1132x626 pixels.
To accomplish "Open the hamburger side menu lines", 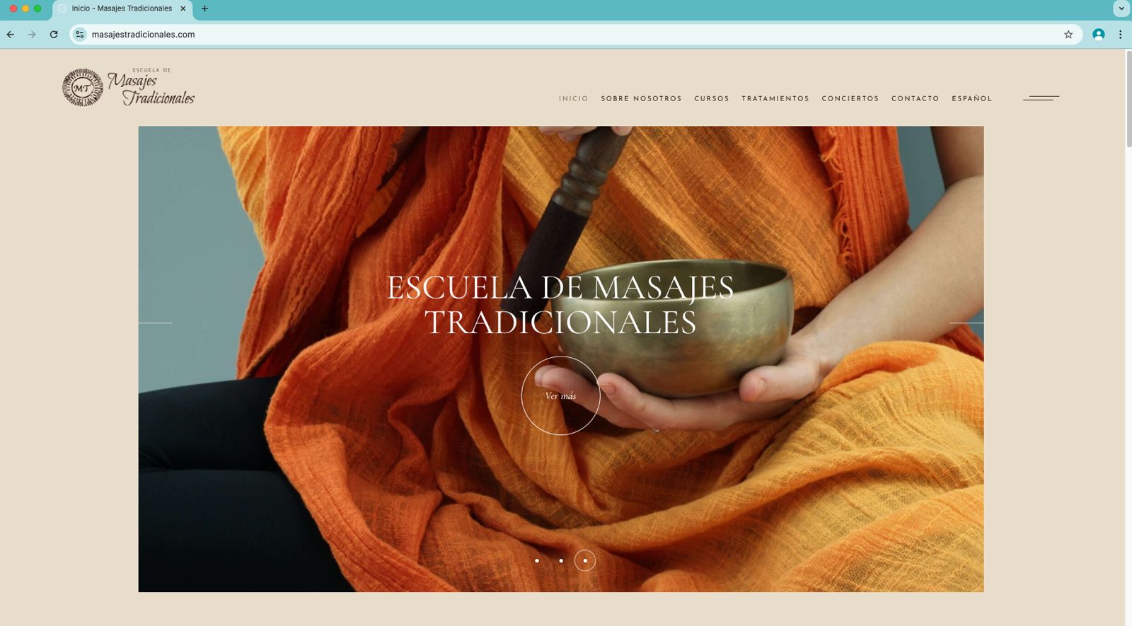I will pyautogui.click(x=1041, y=98).
